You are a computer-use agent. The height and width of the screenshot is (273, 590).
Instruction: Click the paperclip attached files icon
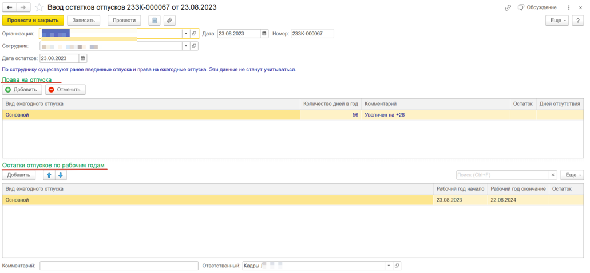[x=169, y=21]
